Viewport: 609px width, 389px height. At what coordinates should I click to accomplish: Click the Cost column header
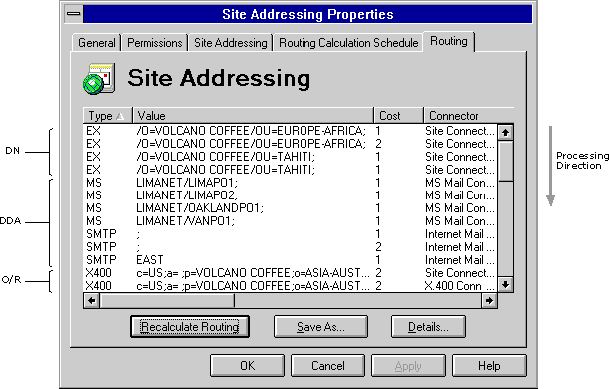pos(398,116)
